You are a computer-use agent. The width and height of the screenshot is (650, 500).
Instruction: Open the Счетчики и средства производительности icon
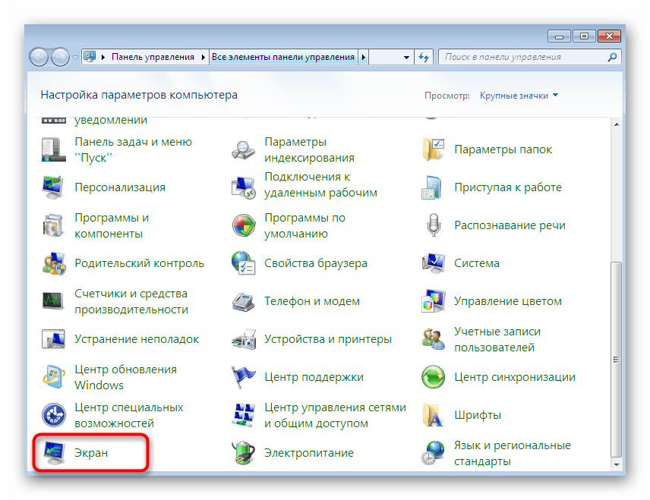click(53, 301)
